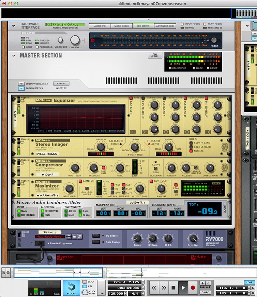Toggle Equalizer HI SHELF enable button
The image size is (257, 297).
click(206, 98)
